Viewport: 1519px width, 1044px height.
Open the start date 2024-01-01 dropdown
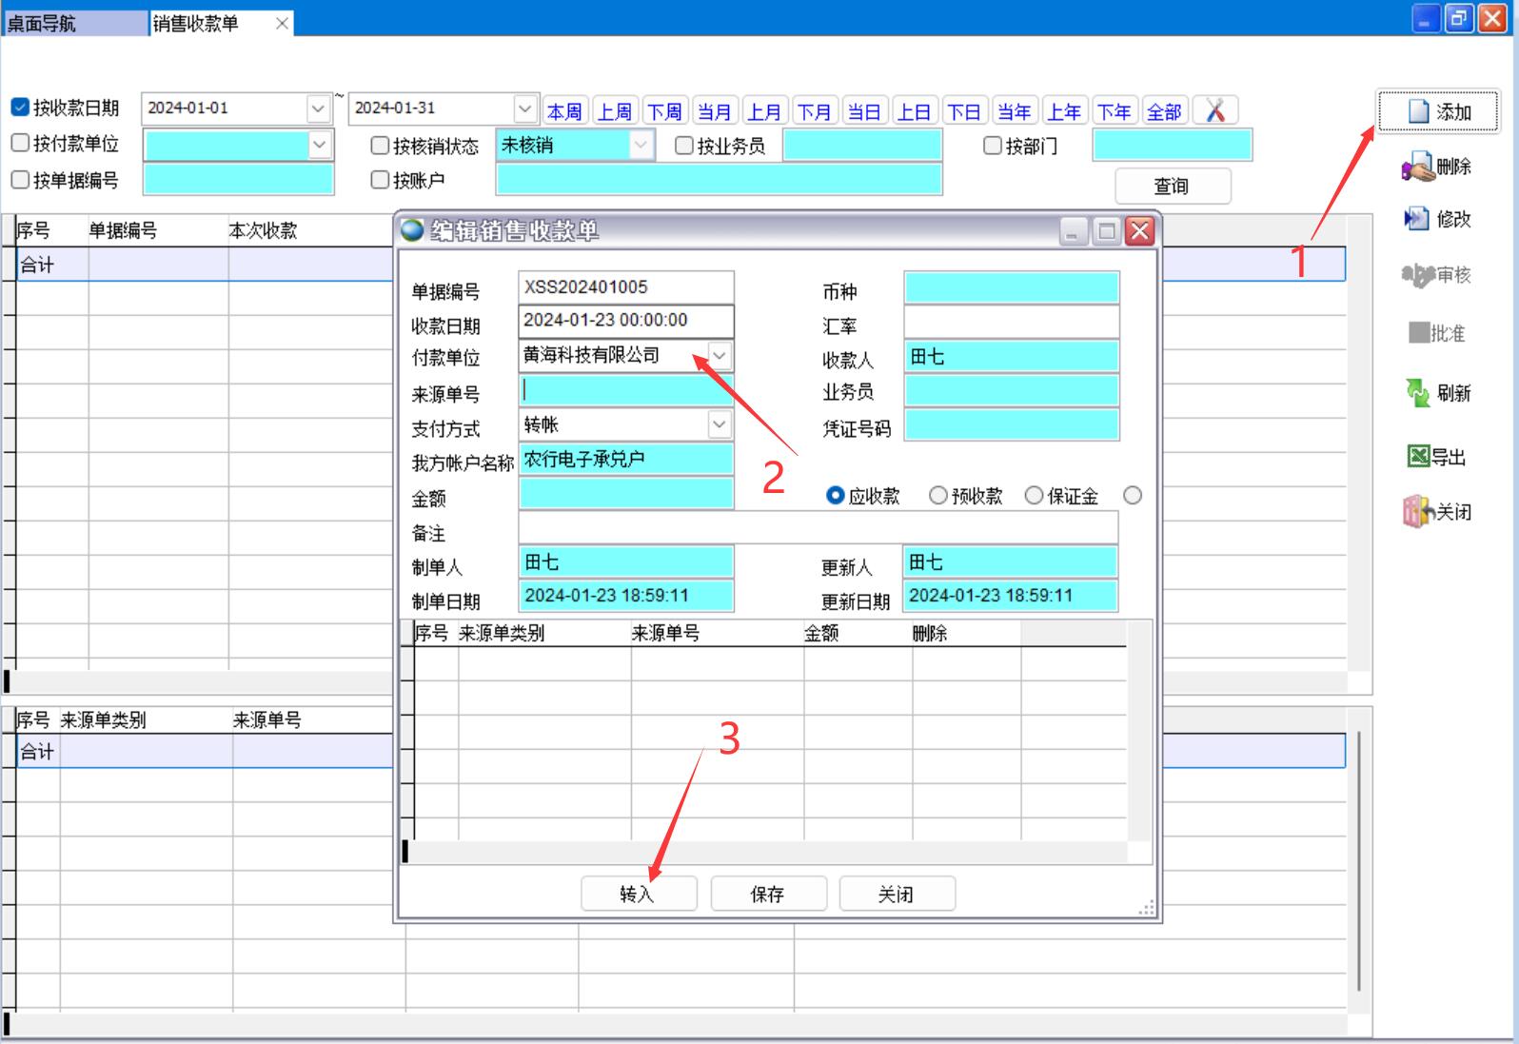point(318,108)
